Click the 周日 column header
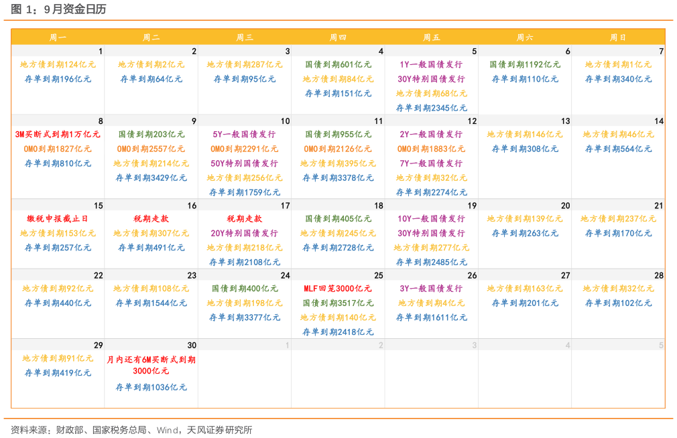The image size is (677, 438). point(617,38)
